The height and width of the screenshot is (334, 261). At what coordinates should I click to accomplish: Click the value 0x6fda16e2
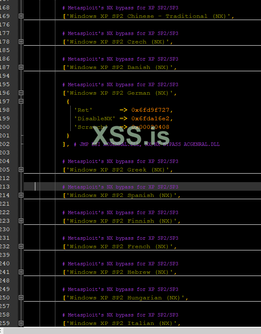point(150,119)
